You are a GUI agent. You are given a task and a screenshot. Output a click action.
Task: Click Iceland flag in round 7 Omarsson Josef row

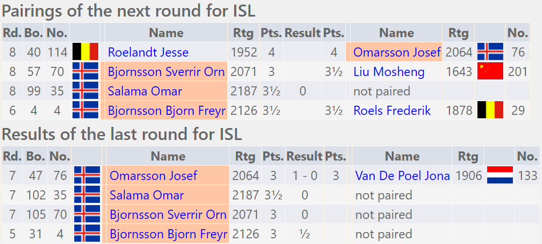tap(87, 175)
